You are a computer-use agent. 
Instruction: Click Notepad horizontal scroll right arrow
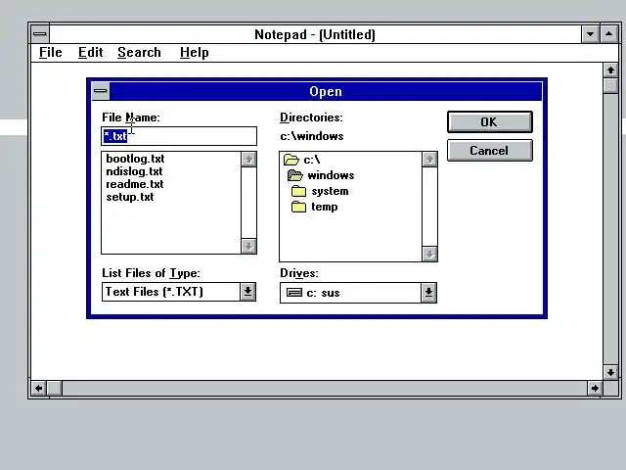595,388
